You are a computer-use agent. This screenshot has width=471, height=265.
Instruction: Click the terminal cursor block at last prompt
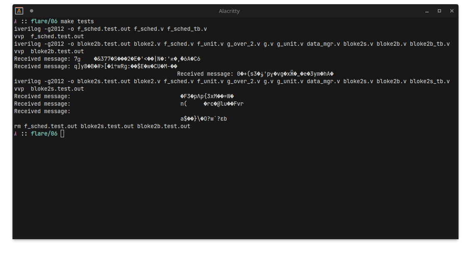pyautogui.click(x=62, y=134)
